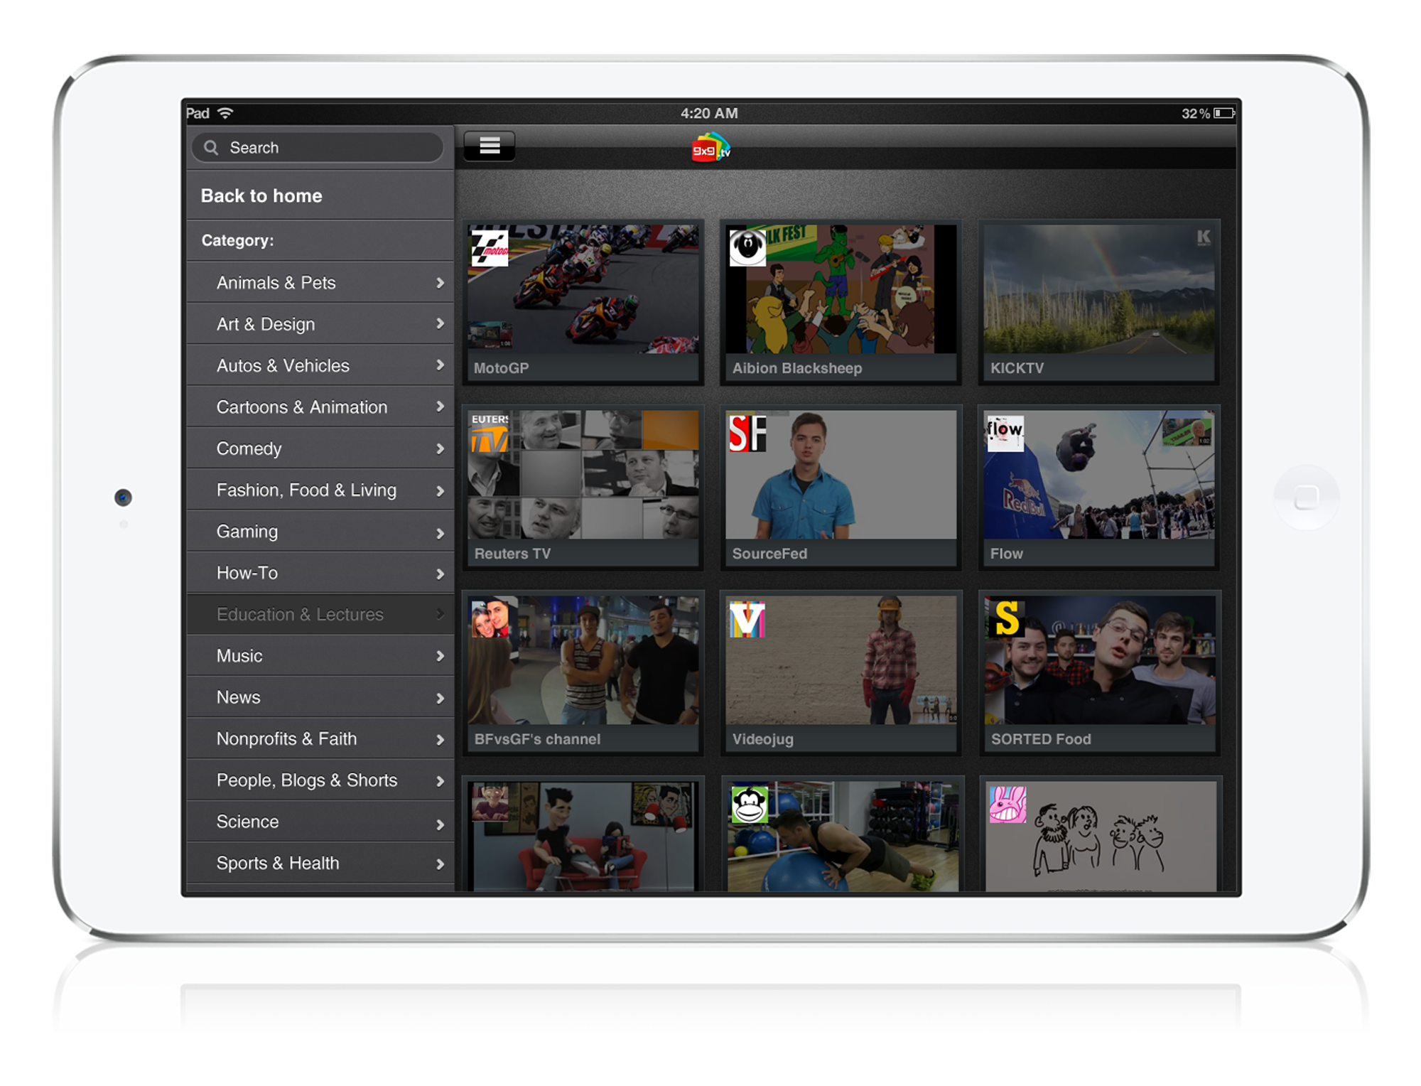
Task: Select the Gaming category
Action: 247,532
